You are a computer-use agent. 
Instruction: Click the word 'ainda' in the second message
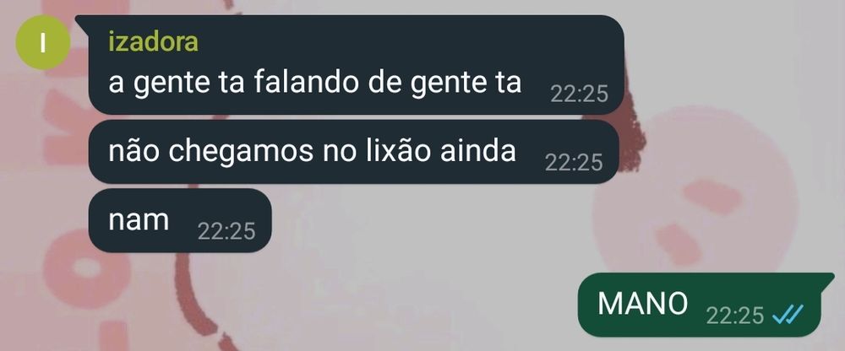tap(478, 151)
